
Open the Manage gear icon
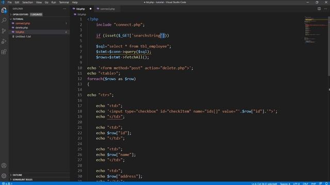pyautogui.click(x=4, y=176)
